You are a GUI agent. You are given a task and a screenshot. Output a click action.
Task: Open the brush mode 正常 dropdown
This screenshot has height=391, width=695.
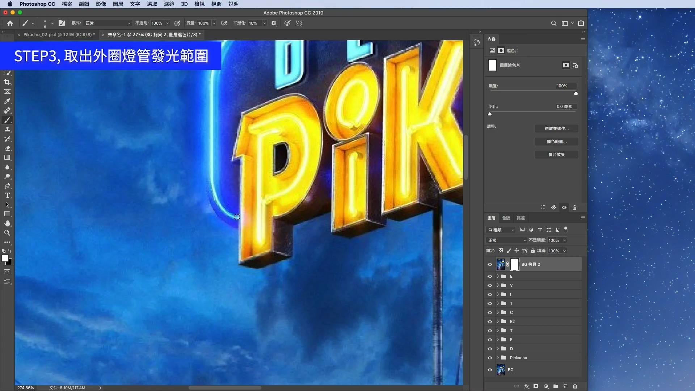coord(108,23)
